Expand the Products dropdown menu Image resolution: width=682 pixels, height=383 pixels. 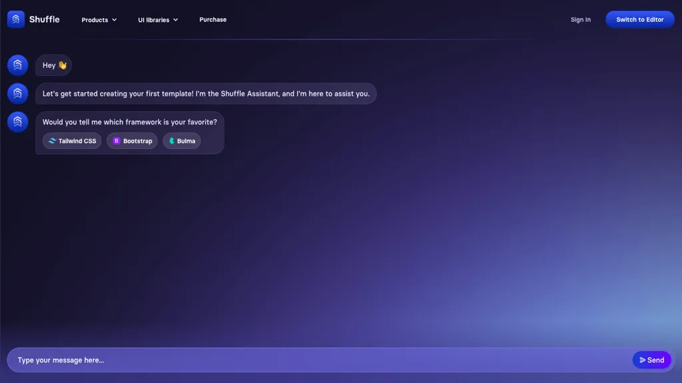tap(99, 20)
